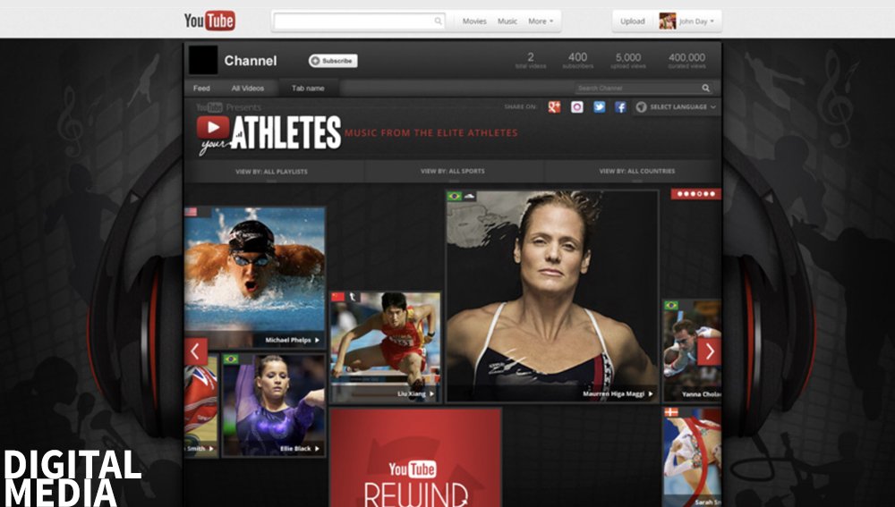This screenshot has width=895, height=507.
Task: Open the Michael Phelps thumbnail
Action: pyautogui.click(x=254, y=278)
